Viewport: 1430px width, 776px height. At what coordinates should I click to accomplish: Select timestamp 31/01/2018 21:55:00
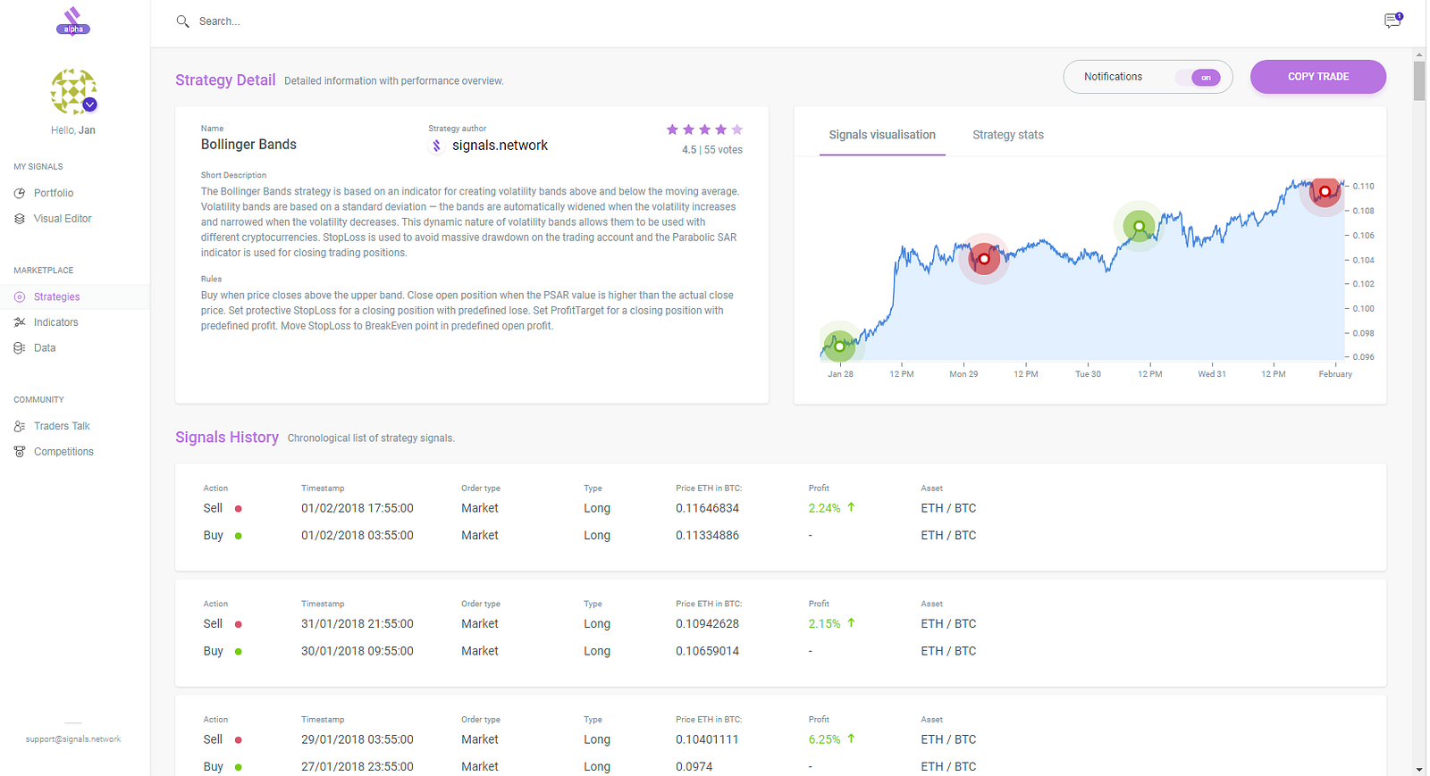point(357,624)
